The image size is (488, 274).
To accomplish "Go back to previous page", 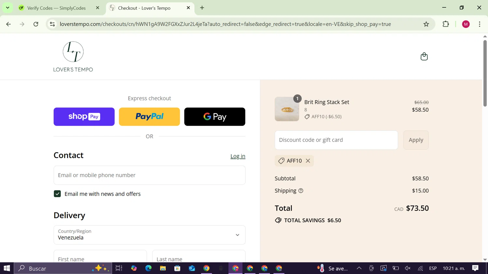I will pyautogui.click(x=8, y=24).
